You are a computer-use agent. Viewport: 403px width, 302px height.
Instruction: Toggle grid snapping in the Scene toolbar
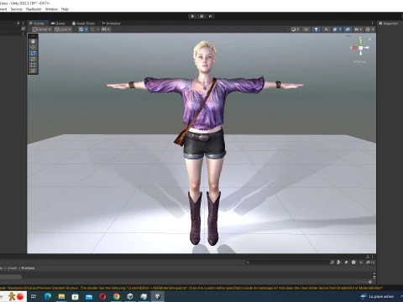tap(93, 29)
